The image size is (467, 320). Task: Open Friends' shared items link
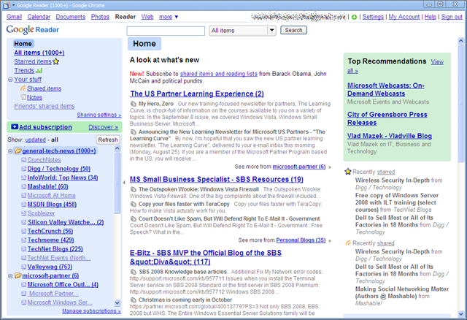45,106
